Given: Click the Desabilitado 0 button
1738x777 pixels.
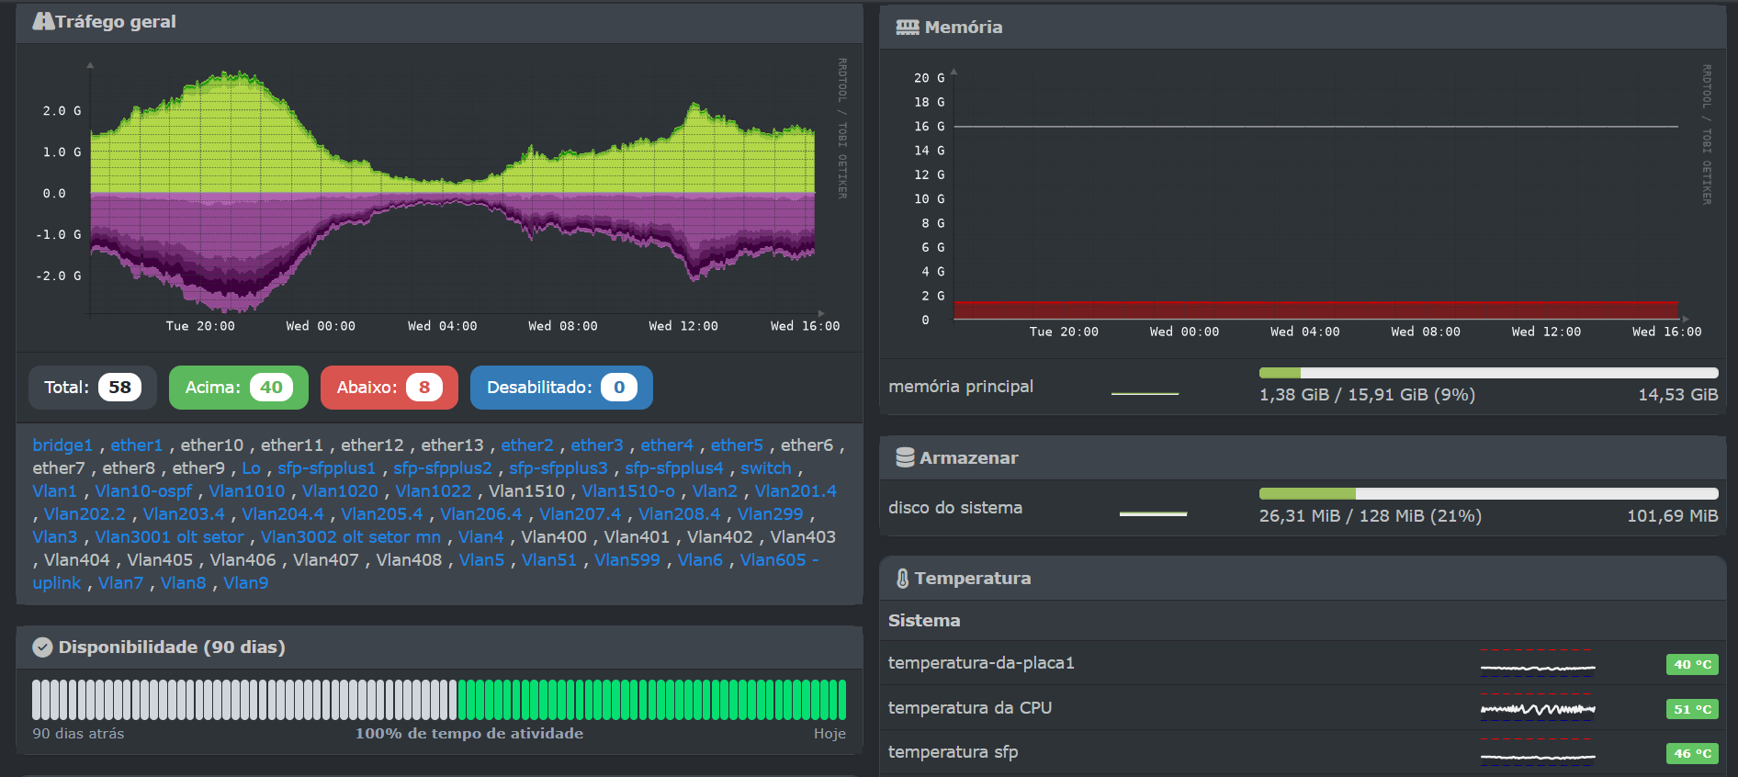Looking at the screenshot, I should click(x=561, y=388).
